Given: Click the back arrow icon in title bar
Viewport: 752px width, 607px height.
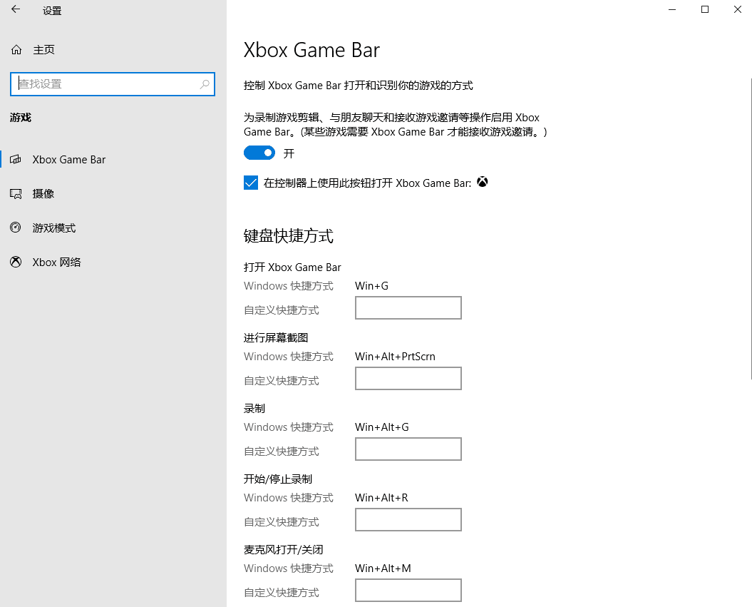Looking at the screenshot, I should coord(16,10).
